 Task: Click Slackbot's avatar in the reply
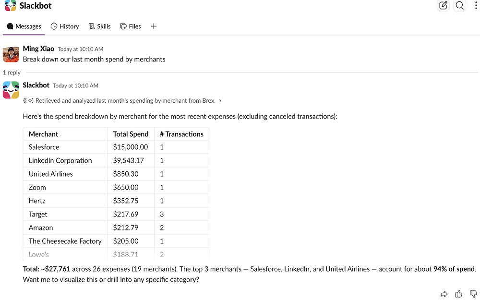pyautogui.click(x=11, y=90)
